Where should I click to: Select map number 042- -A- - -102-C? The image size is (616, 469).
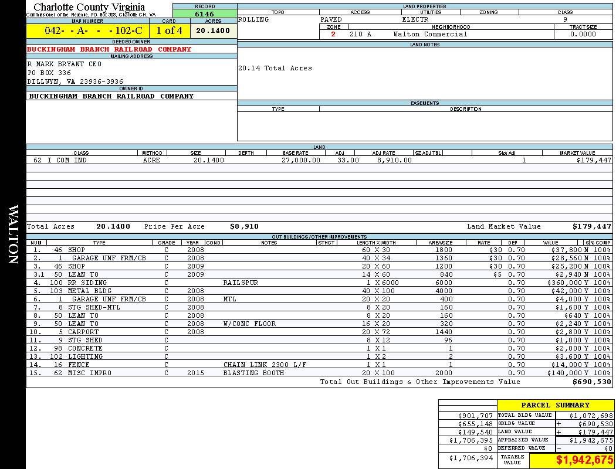pyautogui.click(x=93, y=30)
